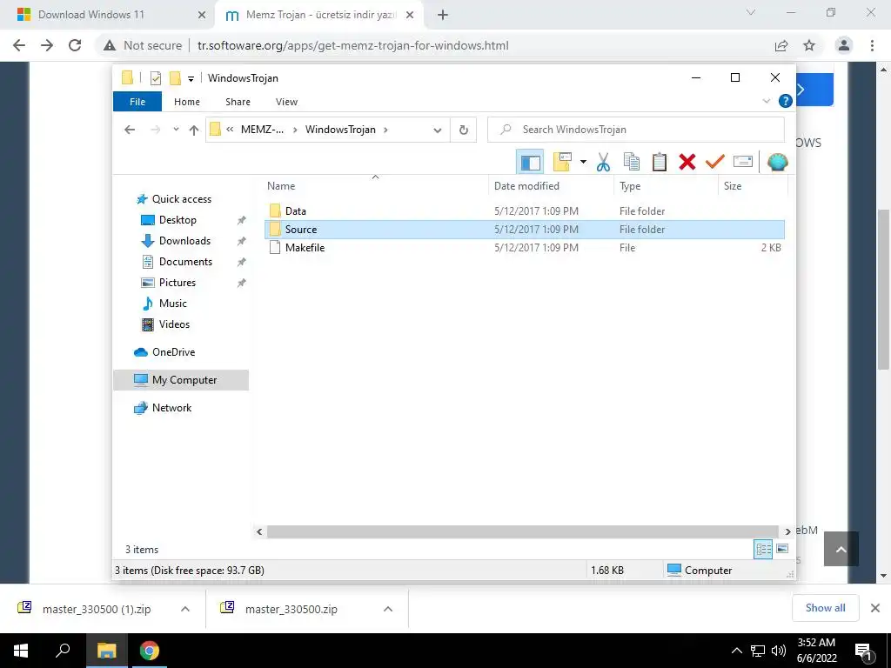Click the email envelope toolbar icon
Viewport: 891px width, 668px height.
(743, 163)
